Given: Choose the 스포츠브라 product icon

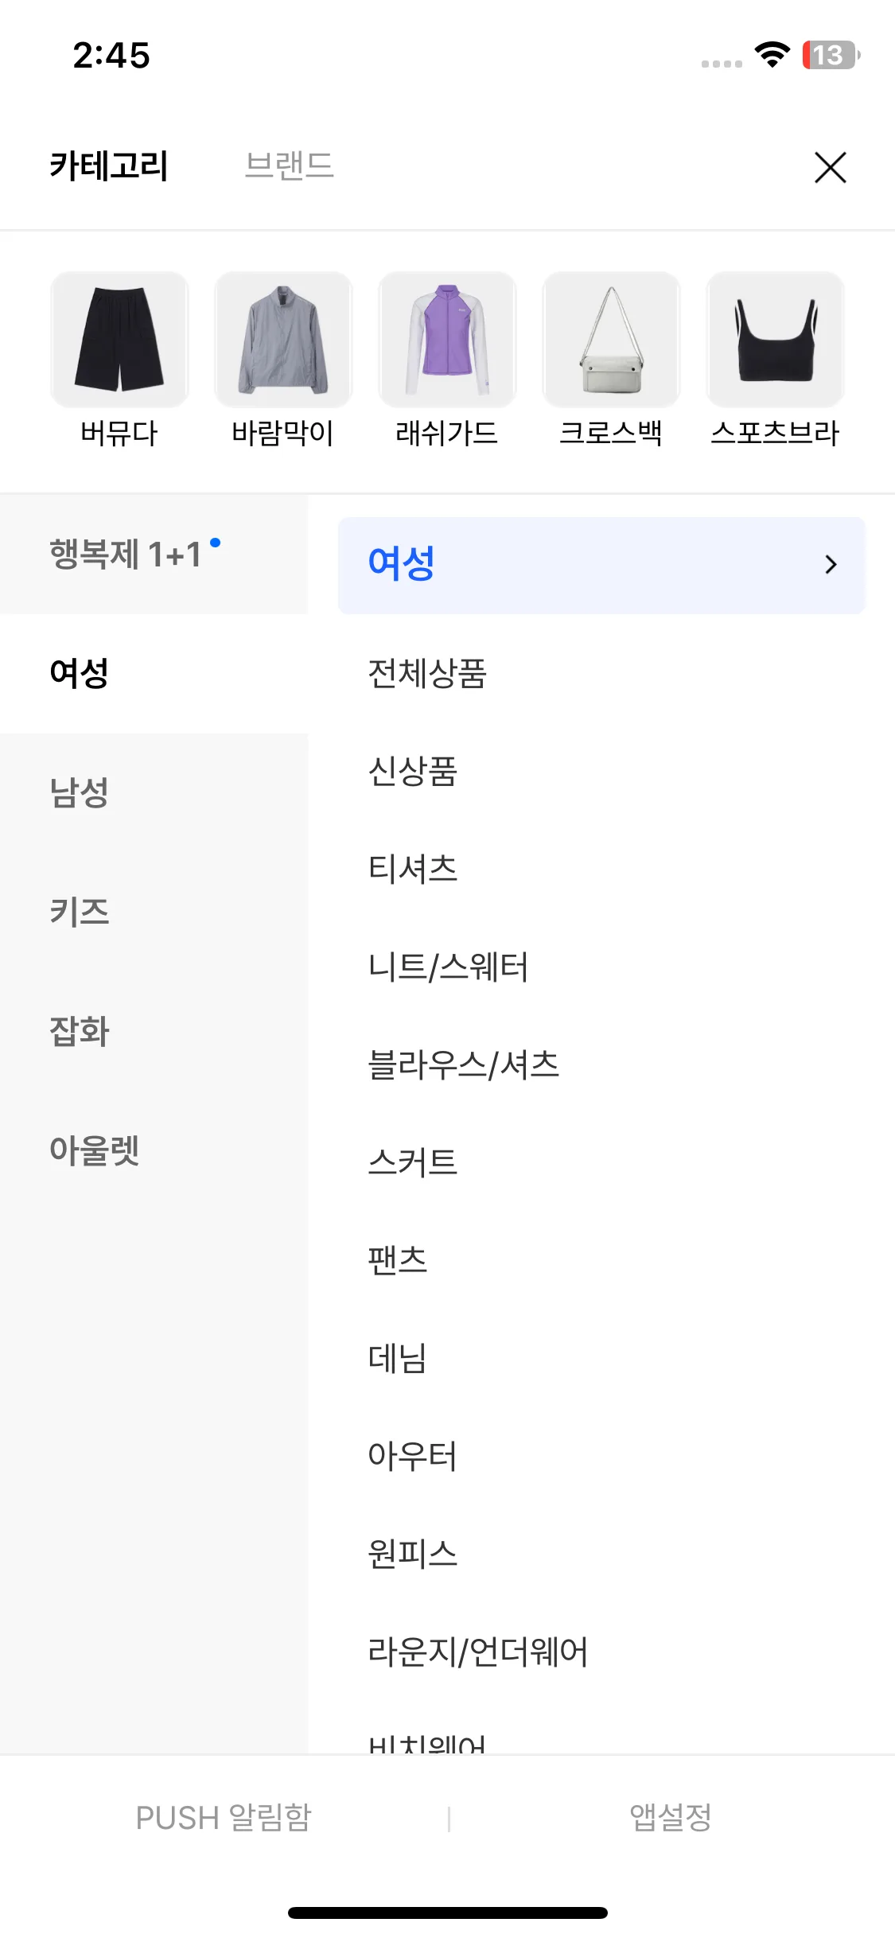Looking at the screenshot, I should (775, 340).
